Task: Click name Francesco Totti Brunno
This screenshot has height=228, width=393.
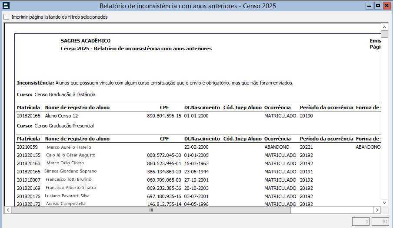Action: click(68, 179)
